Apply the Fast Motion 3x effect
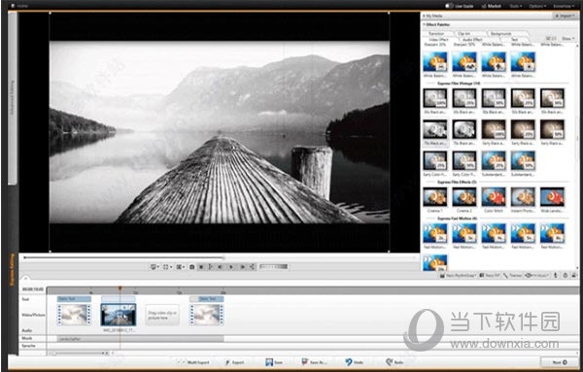The width and height of the screenshot is (583, 372). (x=464, y=236)
